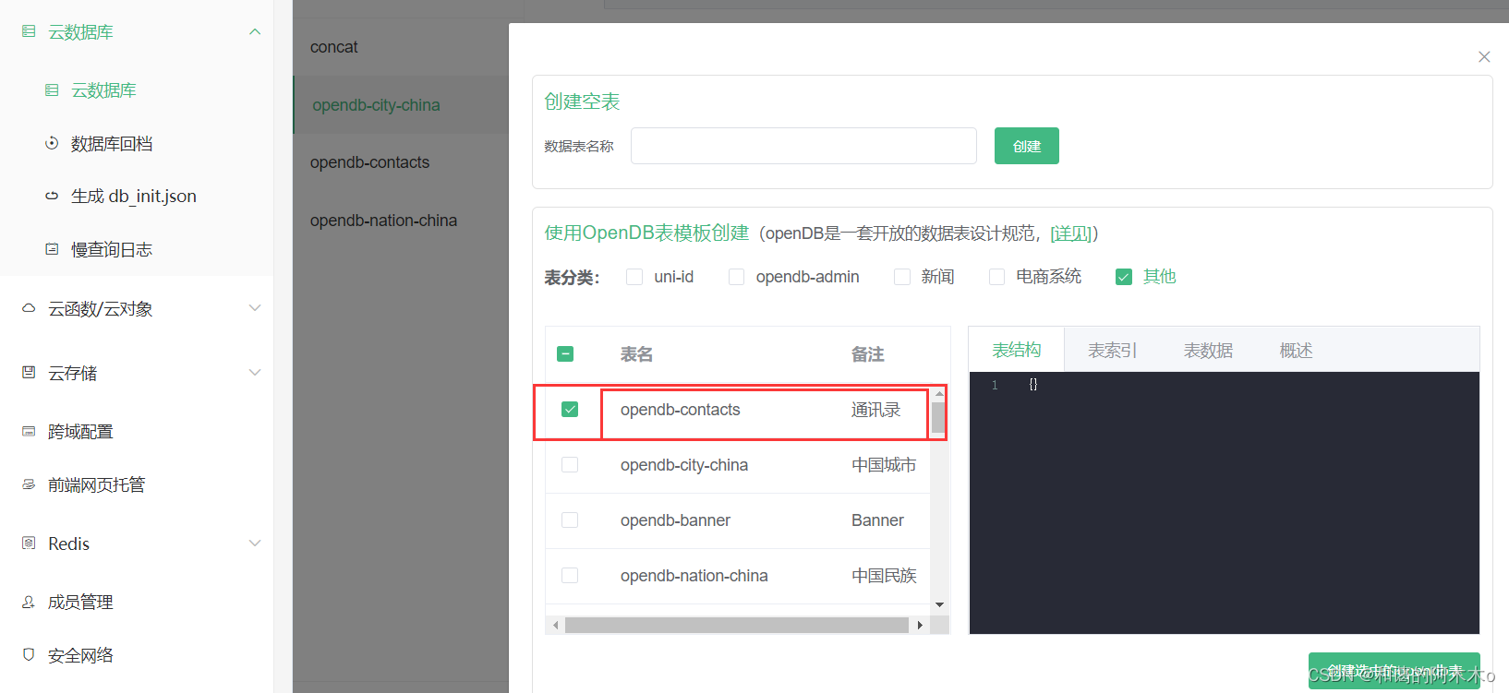
Task: Click the green 创建 button
Action: 1027,146
